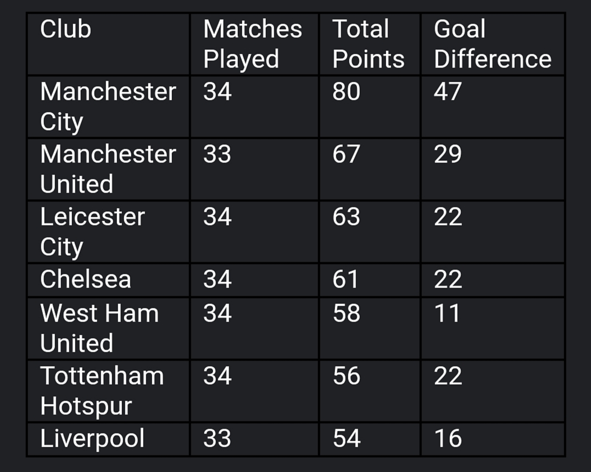
Task: Click the West Ham United cell
Action: click(x=109, y=328)
